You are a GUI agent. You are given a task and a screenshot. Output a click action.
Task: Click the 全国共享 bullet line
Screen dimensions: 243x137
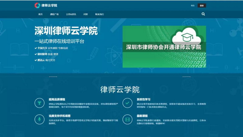click(x=51, y=48)
